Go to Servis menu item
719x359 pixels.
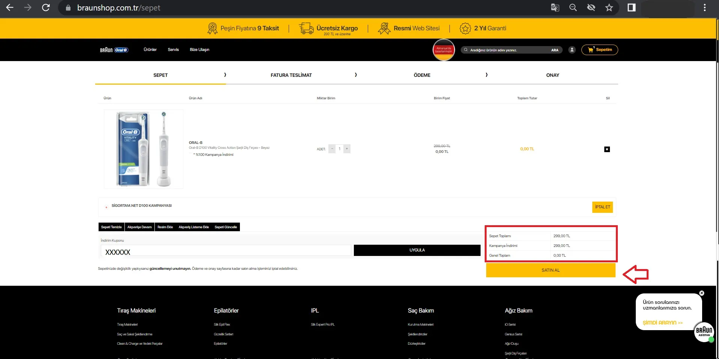pos(173,49)
